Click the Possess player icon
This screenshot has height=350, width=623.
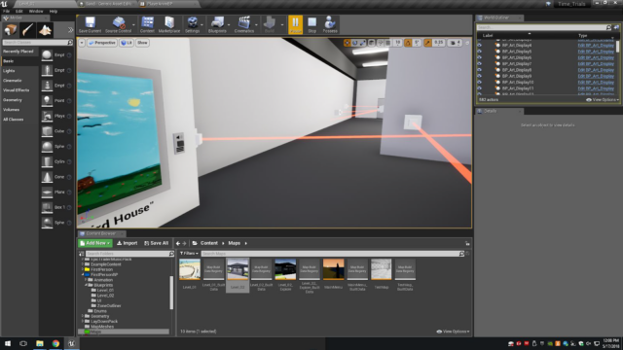click(329, 24)
